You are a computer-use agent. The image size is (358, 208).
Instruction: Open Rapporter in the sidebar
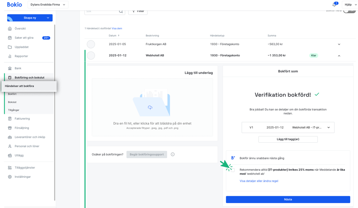(x=21, y=56)
